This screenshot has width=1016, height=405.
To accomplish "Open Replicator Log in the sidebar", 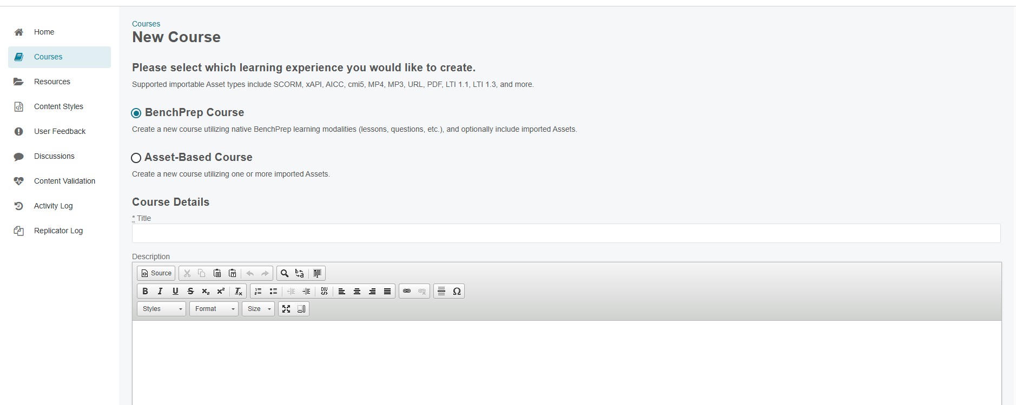I will tap(60, 231).
